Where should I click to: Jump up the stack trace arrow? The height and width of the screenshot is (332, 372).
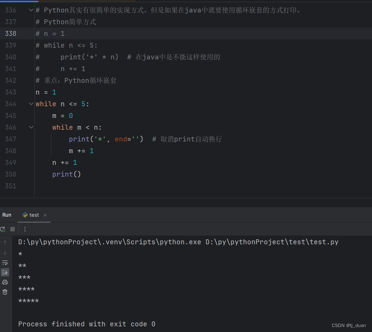5,243
